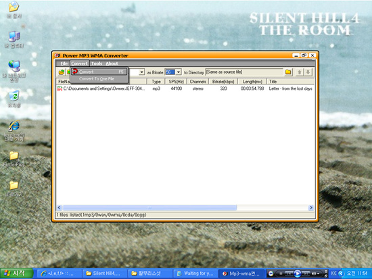Click the KO language indicator in tray
The image size is (372, 279).
(333, 274)
